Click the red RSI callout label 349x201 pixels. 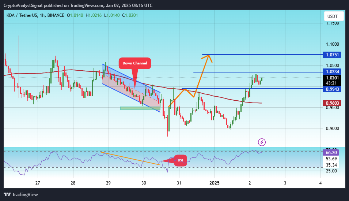180,160
